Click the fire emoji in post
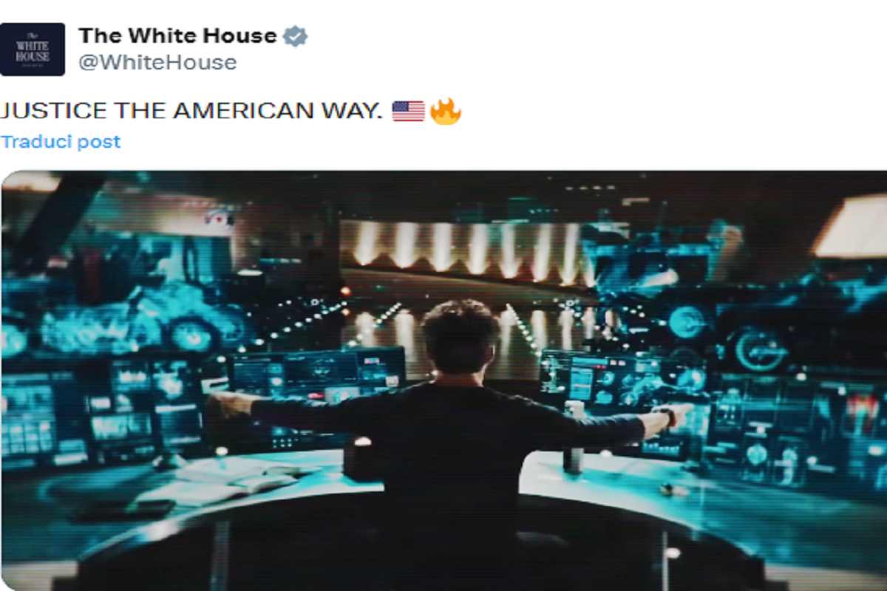Image resolution: width=887 pixels, height=591 pixels. [x=446, y=111]
